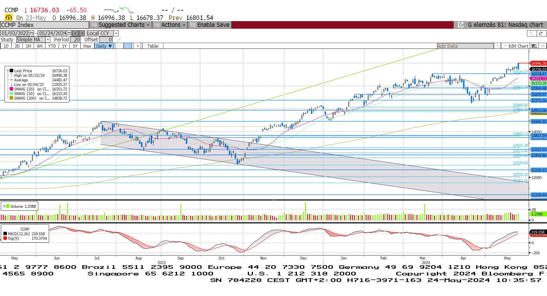The width and height of the screenshot is (547, 296).
Task: Click the 219.558 MACD axis label
Action: point(538,232)
